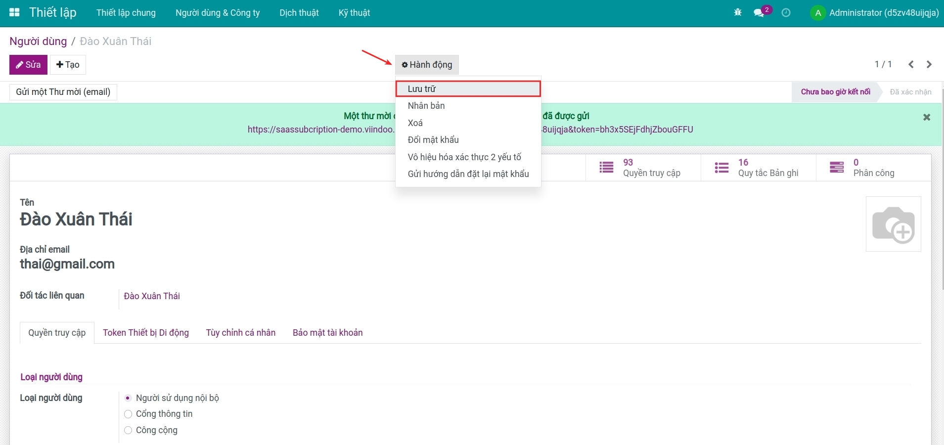Dismiss the green invitation banner
The width and height of the screenshot is (944, 445).
[x=927, y=117]
